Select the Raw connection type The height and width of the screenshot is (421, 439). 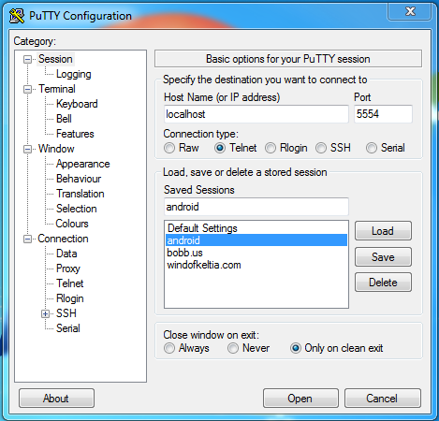pos(169,148)
